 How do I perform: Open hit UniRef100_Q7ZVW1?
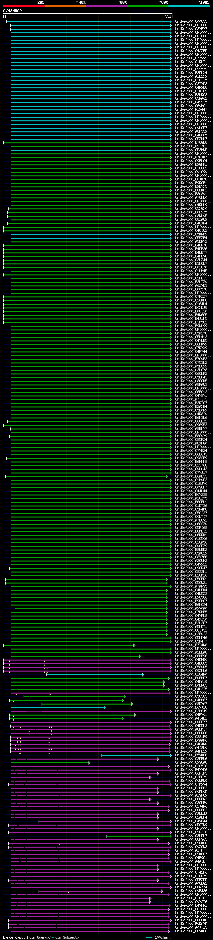191,58
